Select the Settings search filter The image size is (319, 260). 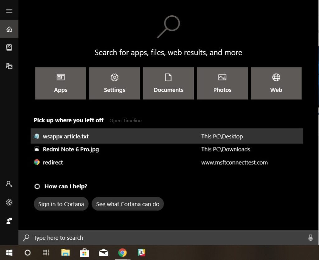(x=114, y=83)
